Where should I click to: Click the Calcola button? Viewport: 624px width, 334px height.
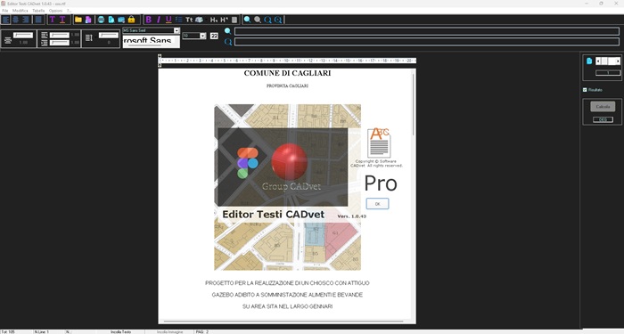point(603,107)
